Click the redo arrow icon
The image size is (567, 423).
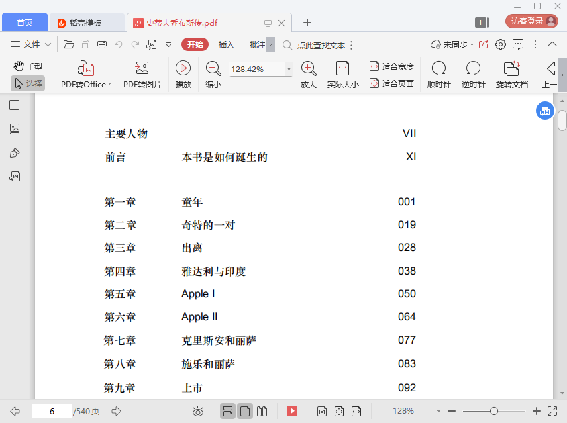coord(135,44)
